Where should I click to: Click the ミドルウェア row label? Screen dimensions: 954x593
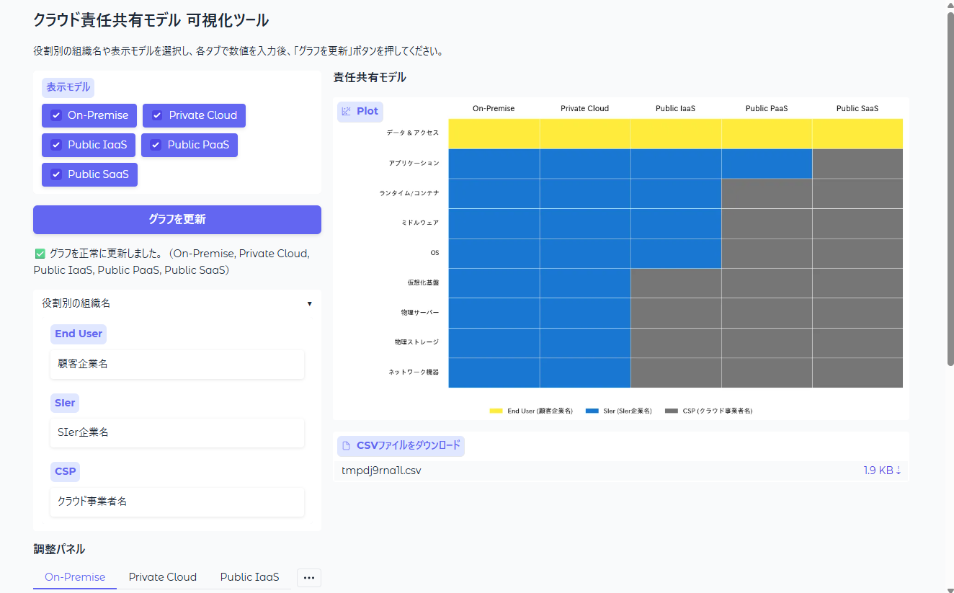click(420, 223)
